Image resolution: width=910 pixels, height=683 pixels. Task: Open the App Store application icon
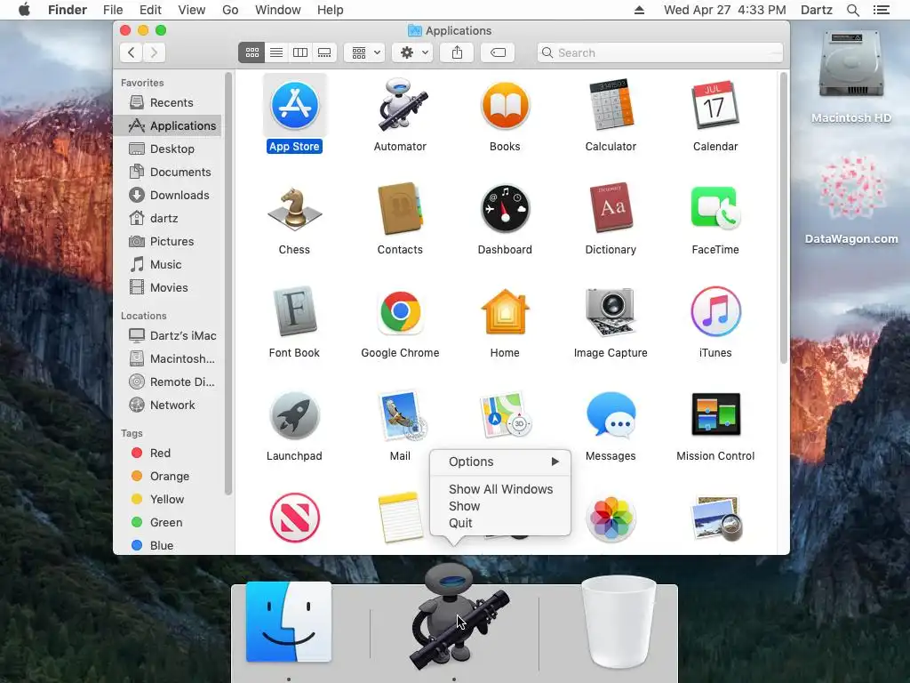[294, 106]
